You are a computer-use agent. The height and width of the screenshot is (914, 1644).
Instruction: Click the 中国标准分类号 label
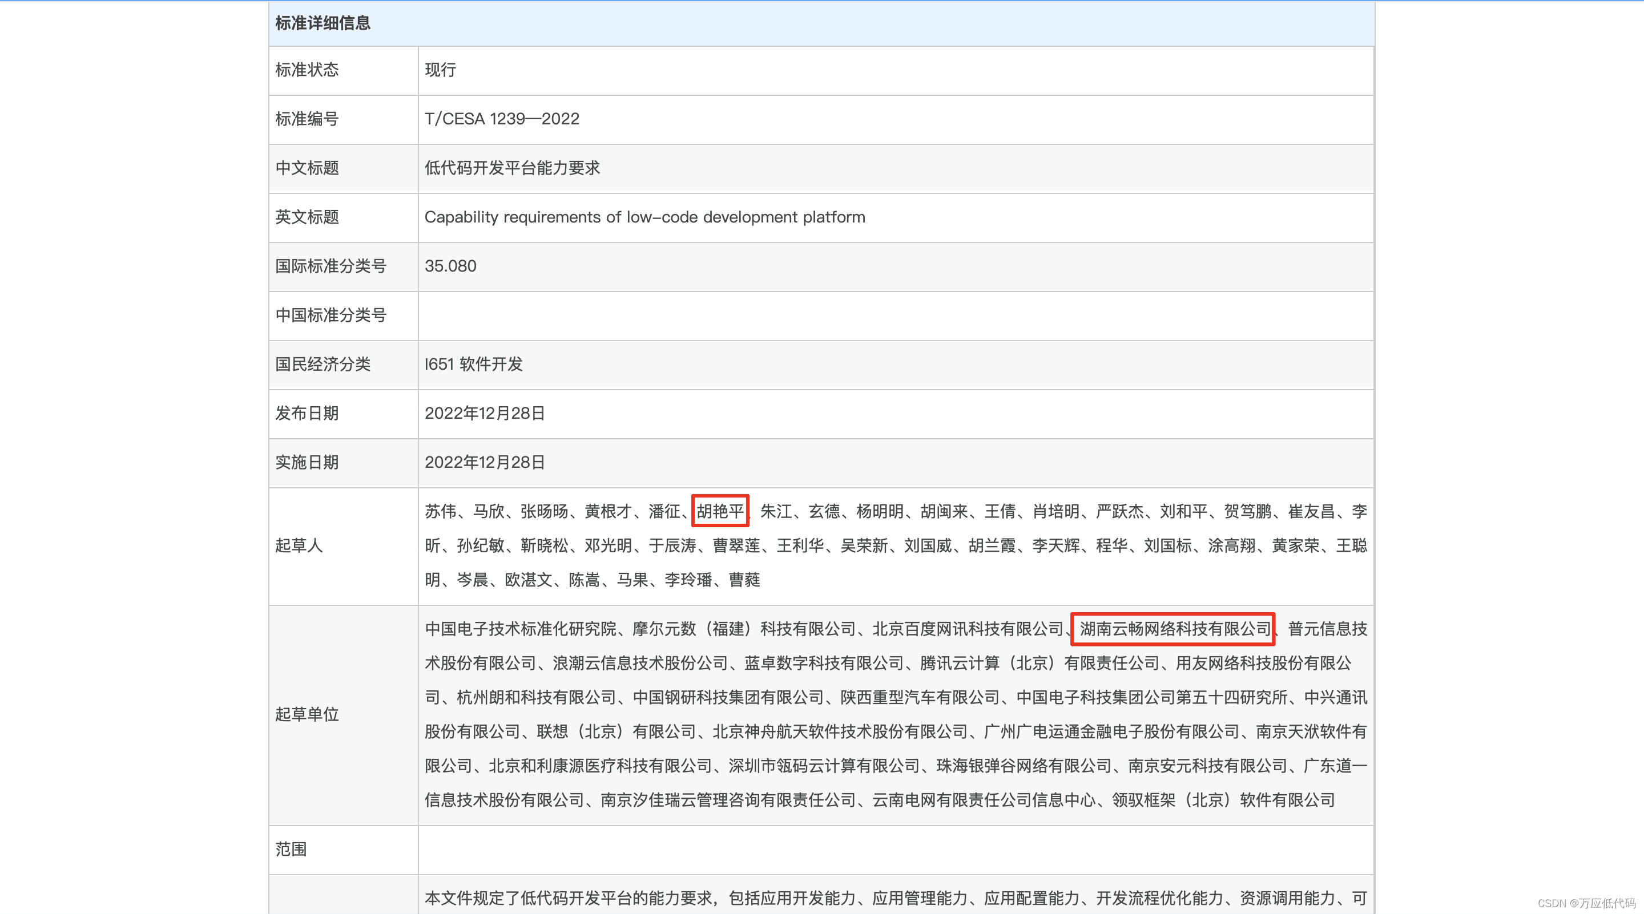[x=331, y=315]
